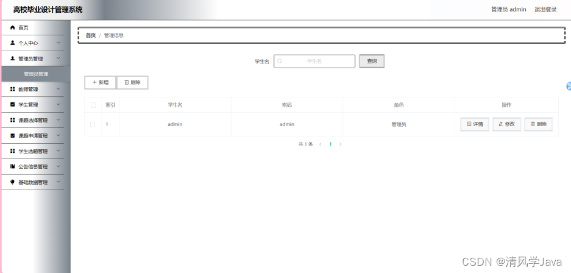The width and height of the screenshot is (571, 273).
Task: Click the 新增 add button
Action: click(x=100, y=83)
